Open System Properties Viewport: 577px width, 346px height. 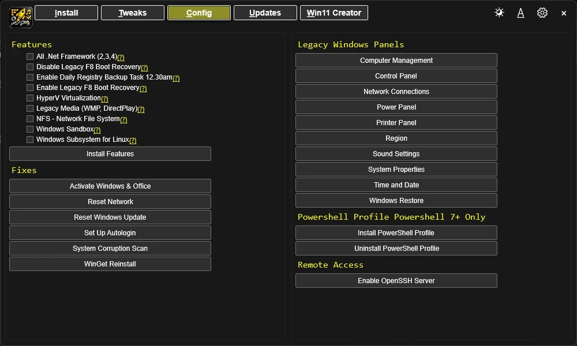click(x=396, y=169)
